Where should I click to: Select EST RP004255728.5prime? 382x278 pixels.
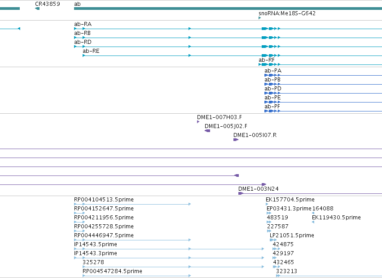click(x=104, y=227)
